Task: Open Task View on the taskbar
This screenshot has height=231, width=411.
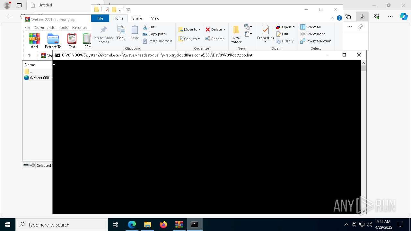Action: 116,225
